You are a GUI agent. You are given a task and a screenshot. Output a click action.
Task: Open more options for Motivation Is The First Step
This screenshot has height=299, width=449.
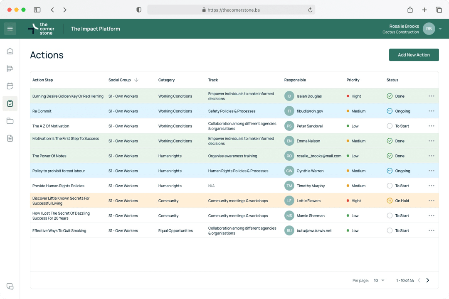(432, 141)
